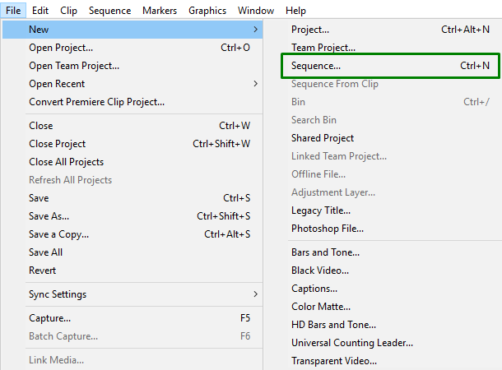Click the New entry in File menu
Screen dimensions: 502x370
(x=132, y=30)
